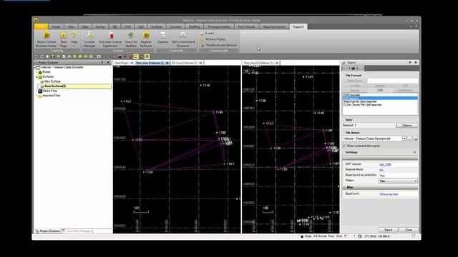
Task: Toggle Close command after export checkbox
Action: [x=344, y=146]
